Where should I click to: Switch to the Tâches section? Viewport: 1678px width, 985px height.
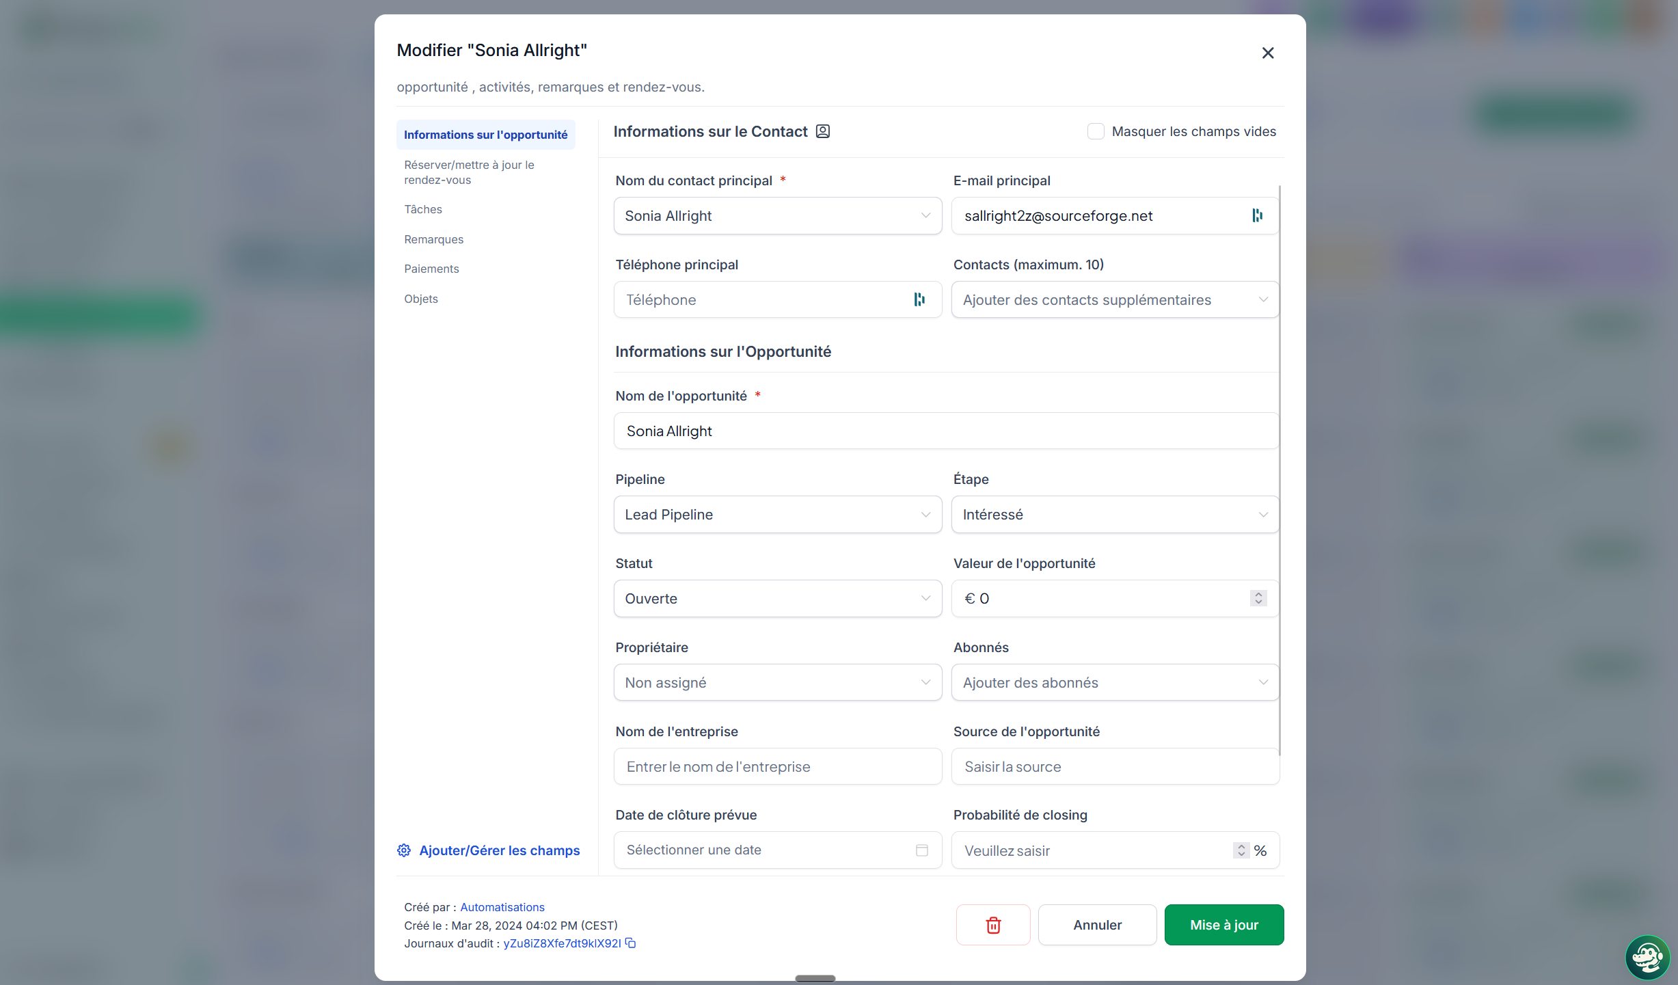tap(422, 209)
